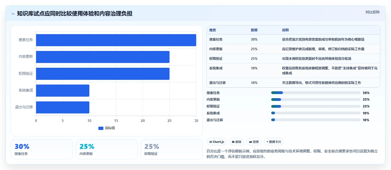The image size is (391, 170).
Task: Click the 系统集成 cell in the table
Action: click(216, 68)
